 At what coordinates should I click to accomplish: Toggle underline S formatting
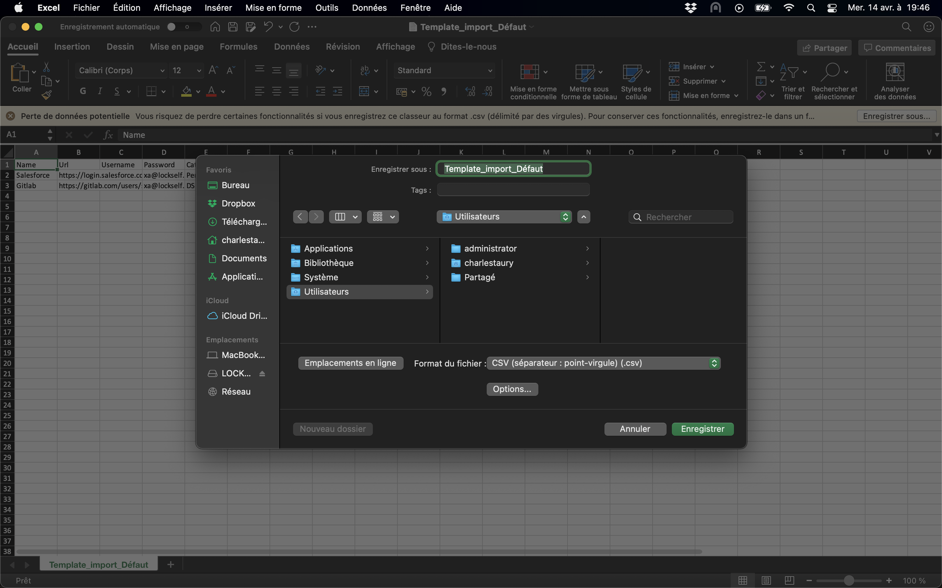pyautogui.click(x=117, y=91)
